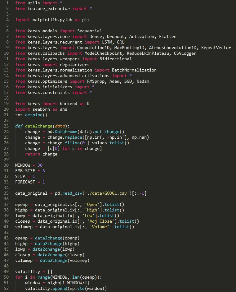This screenshot has height=292, width=236.
Task: Click 'keras.initializers' on line 16
Action: point(50,87)
